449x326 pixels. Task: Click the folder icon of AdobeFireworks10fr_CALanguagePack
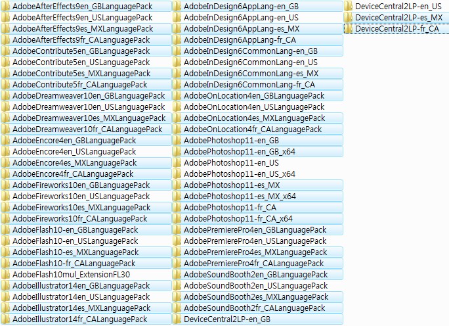[5, 219]
